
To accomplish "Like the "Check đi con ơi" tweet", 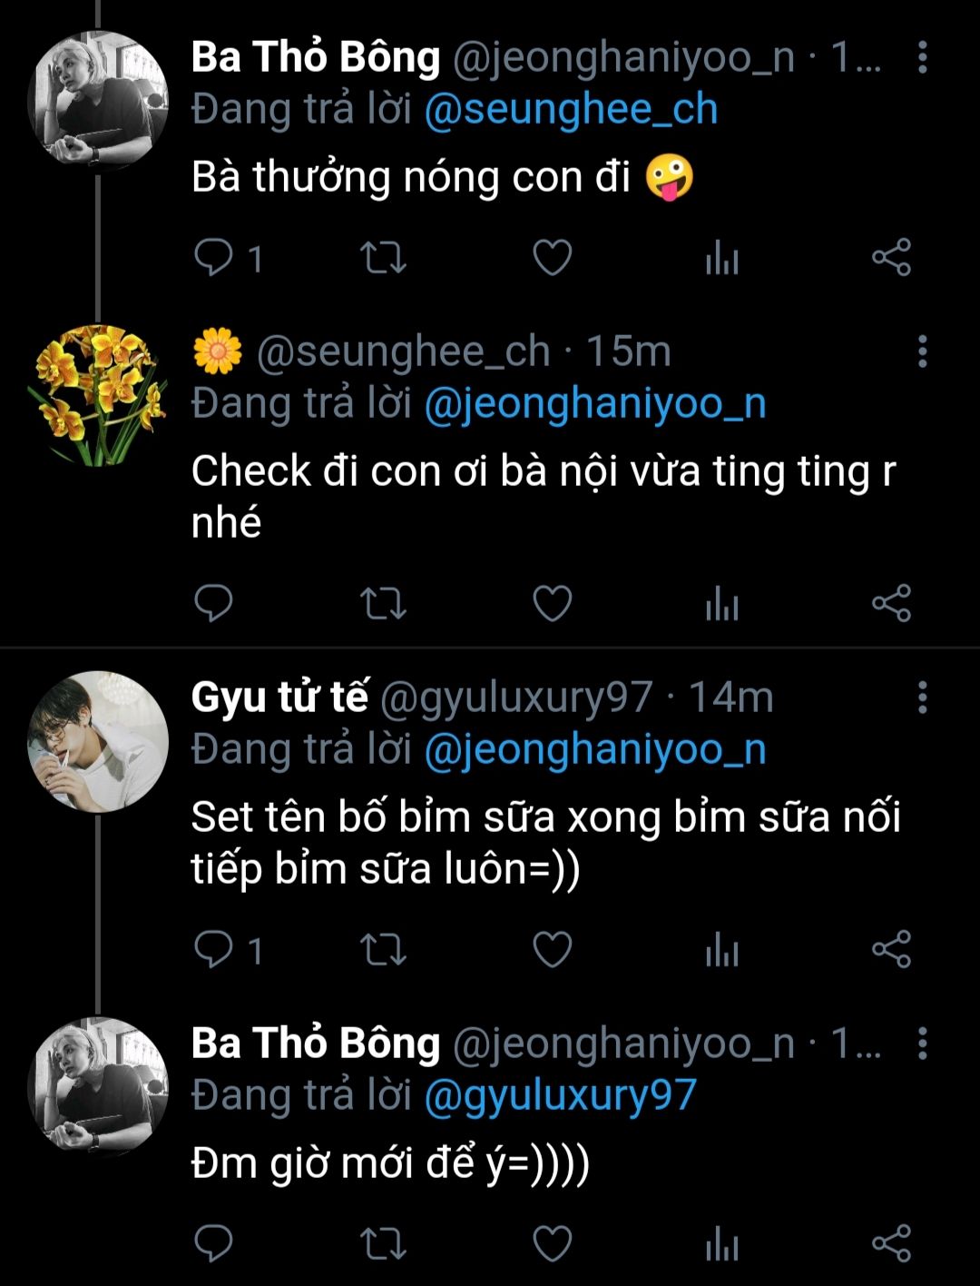I will point(552,603).
